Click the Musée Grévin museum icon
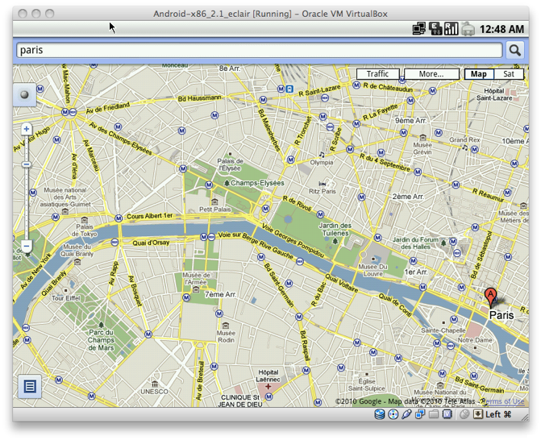 (422, 137)
